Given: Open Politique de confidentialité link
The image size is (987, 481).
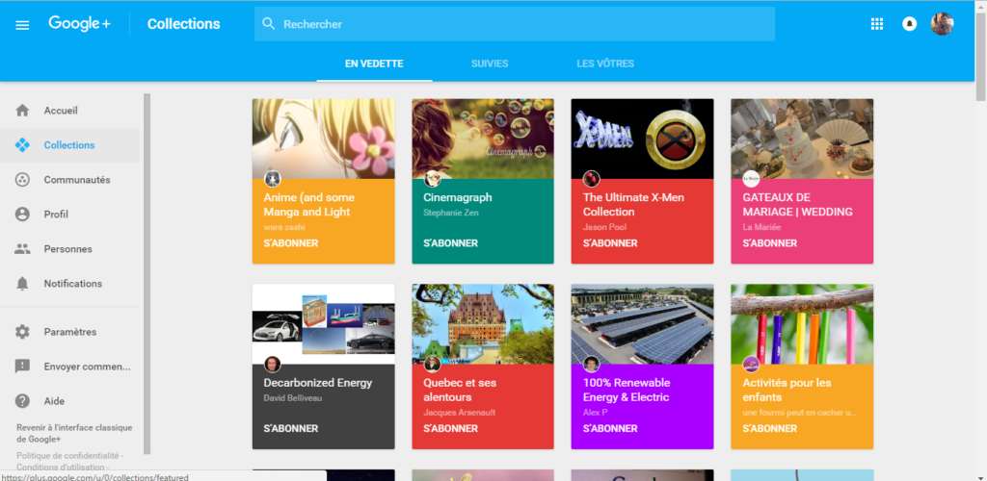Looking at the screenshot, I should (68, 455).
